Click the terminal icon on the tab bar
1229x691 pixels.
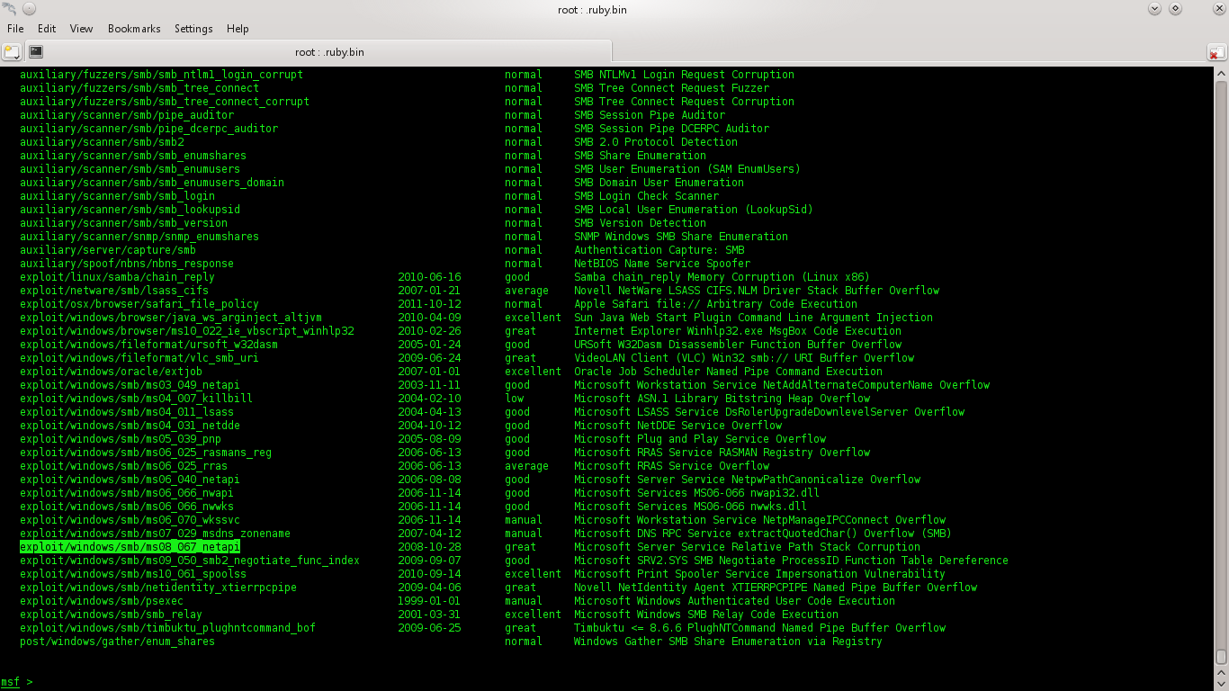[x=36, y=52]
